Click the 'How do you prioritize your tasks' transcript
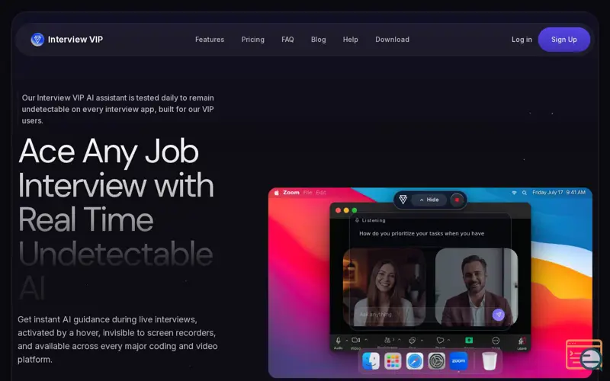 (x=422, y=234)
